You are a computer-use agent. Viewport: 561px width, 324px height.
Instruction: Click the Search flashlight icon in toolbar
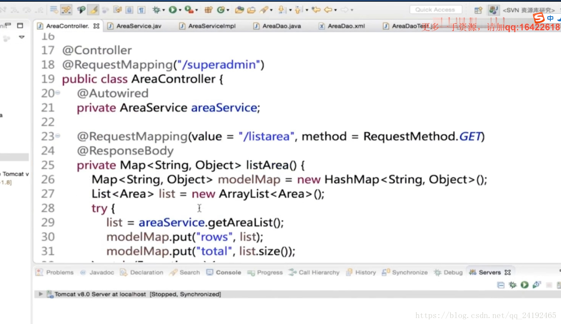pos(264,9)
